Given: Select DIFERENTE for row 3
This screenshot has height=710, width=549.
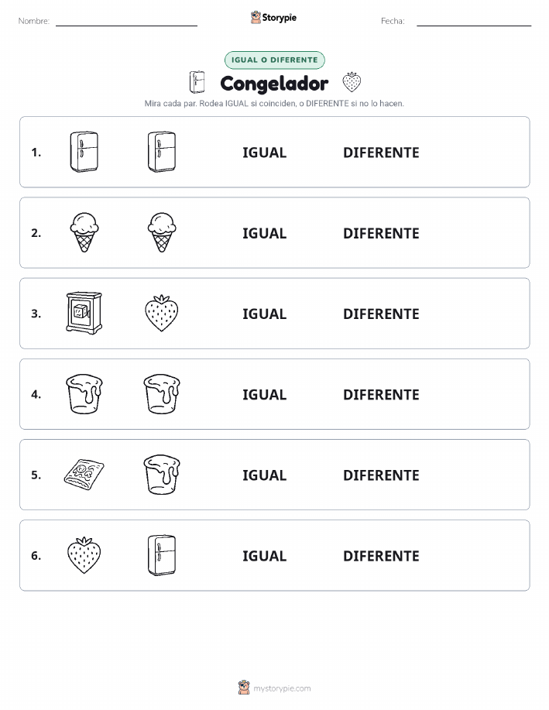Looking at the screenshot, I should tap(381, 314).
